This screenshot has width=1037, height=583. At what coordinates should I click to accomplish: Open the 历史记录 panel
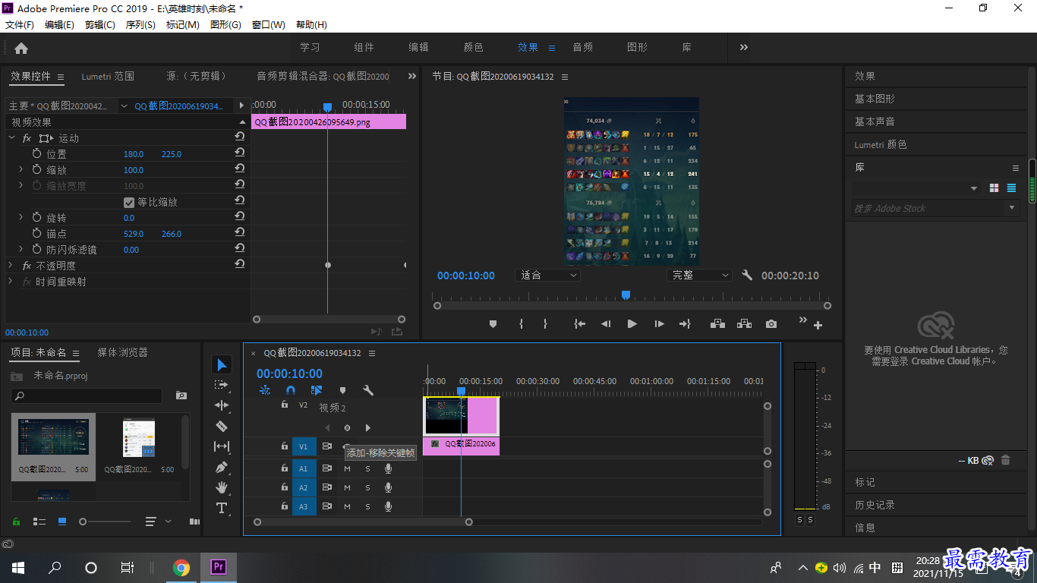875,505
